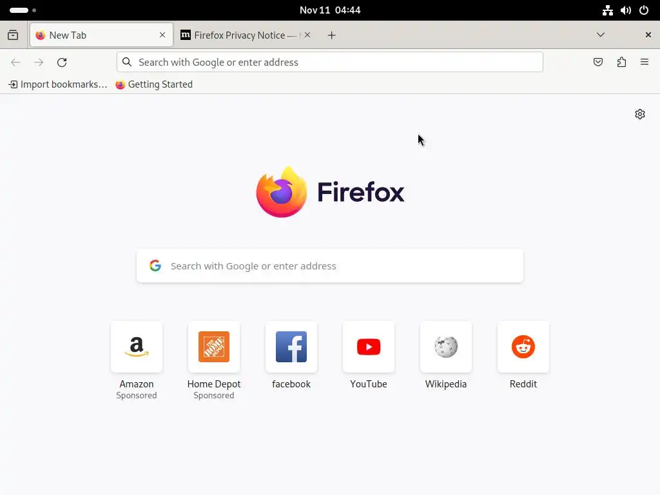660x495 pixels.
Task: Open the power menu icon
Action: pyautogui.click(x=644, y=10)
